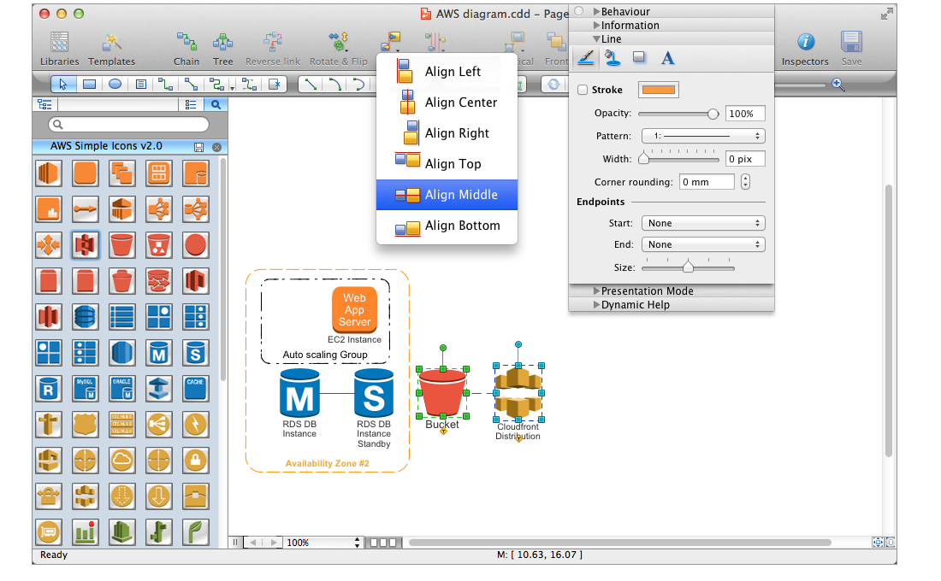The width and height of the screenshot is (941, 581).
Task: Choose Align Middle from menu
Action: click(x=447, y=195)
